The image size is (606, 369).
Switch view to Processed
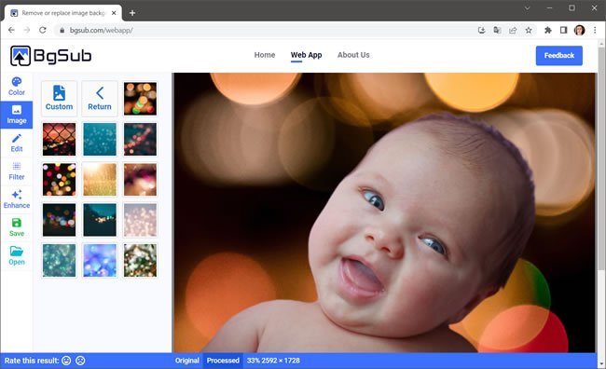pos(223,361)
